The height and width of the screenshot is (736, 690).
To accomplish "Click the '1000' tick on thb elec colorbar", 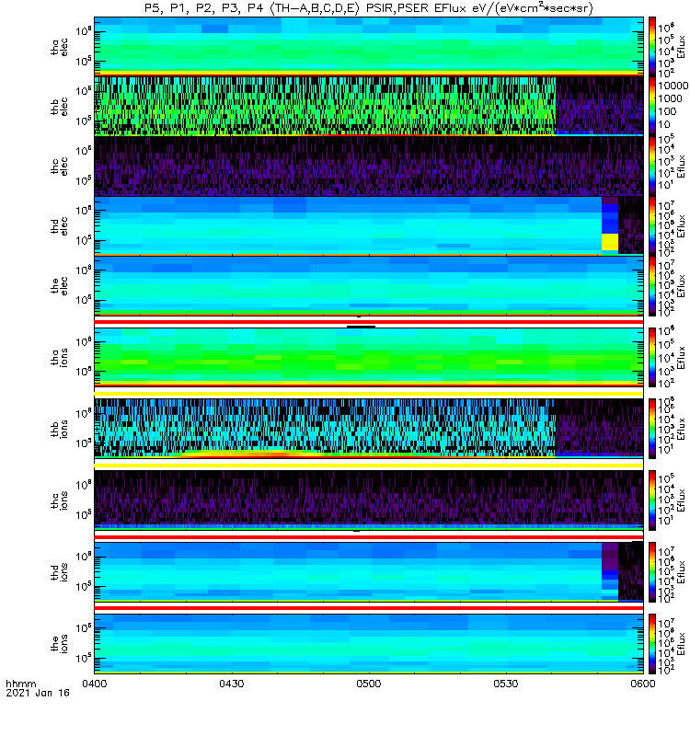I will tap(670, 98).
